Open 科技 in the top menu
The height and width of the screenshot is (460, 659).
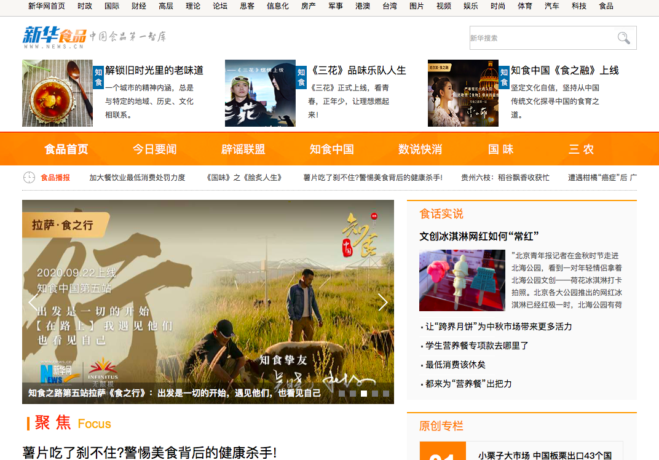click(x=578, y=6)
